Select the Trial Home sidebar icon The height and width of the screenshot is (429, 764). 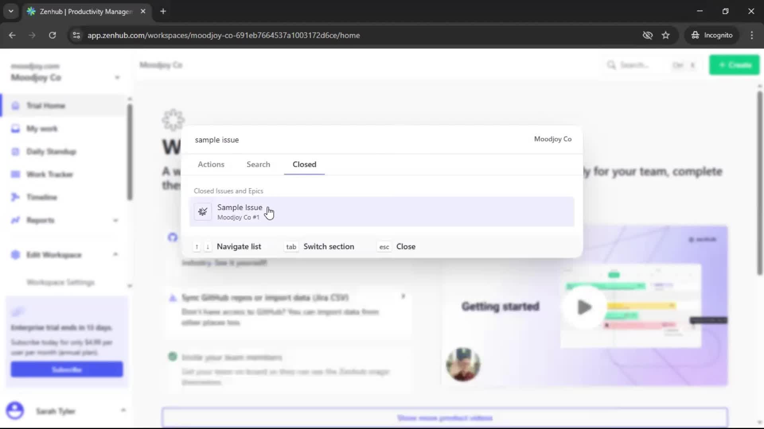tap(15, 105)
